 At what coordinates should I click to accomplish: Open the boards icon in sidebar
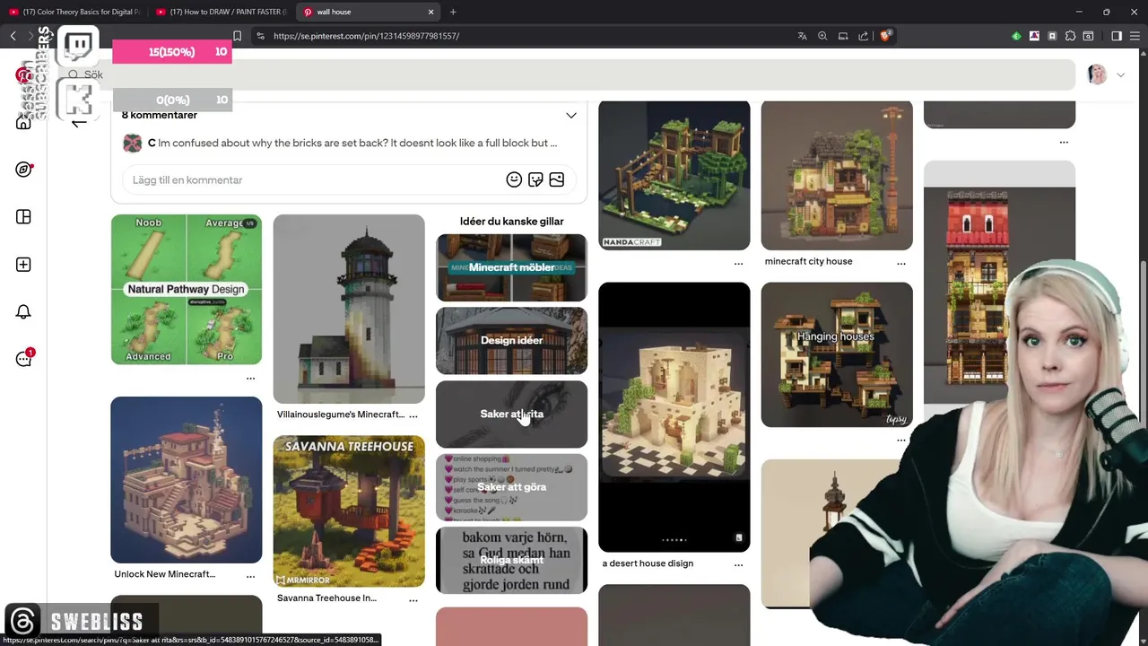click(x=23, y=217)
